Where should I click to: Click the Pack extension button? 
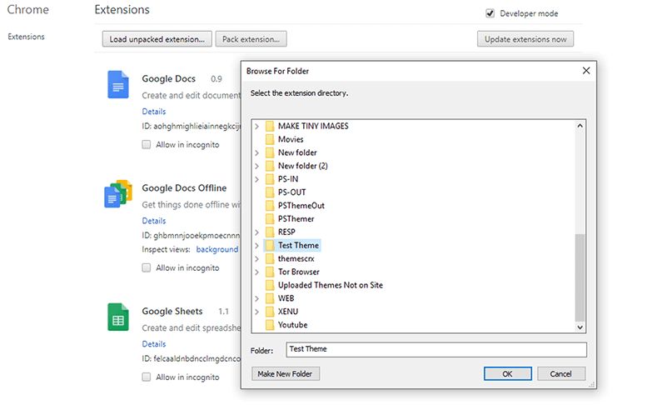pos(251,39)
